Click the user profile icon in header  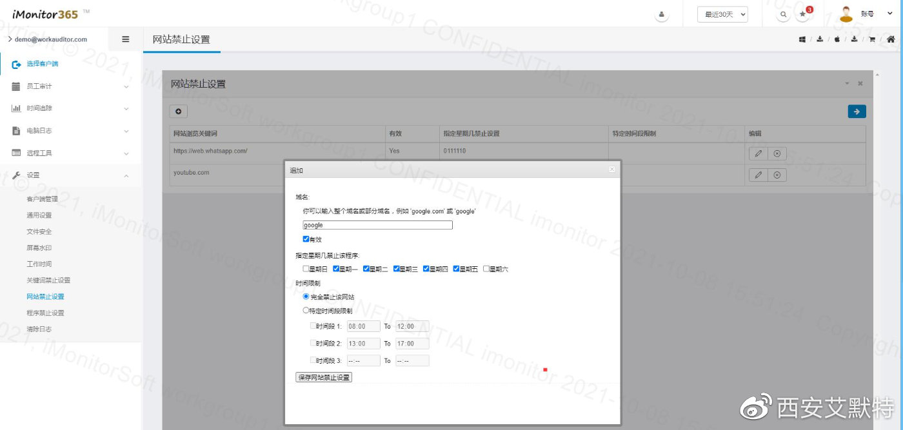(661, 14)
